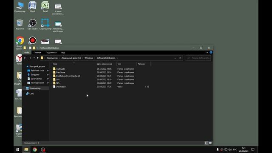The height and width of the screenshot is (153, 272).
Task: Select the Скриншотер desktop shortcut
Action: pos(45,25)
